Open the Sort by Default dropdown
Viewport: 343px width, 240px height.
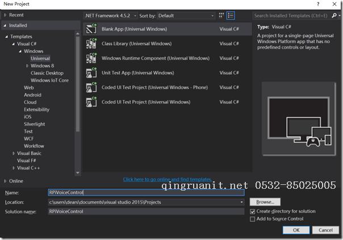point(186,16)
